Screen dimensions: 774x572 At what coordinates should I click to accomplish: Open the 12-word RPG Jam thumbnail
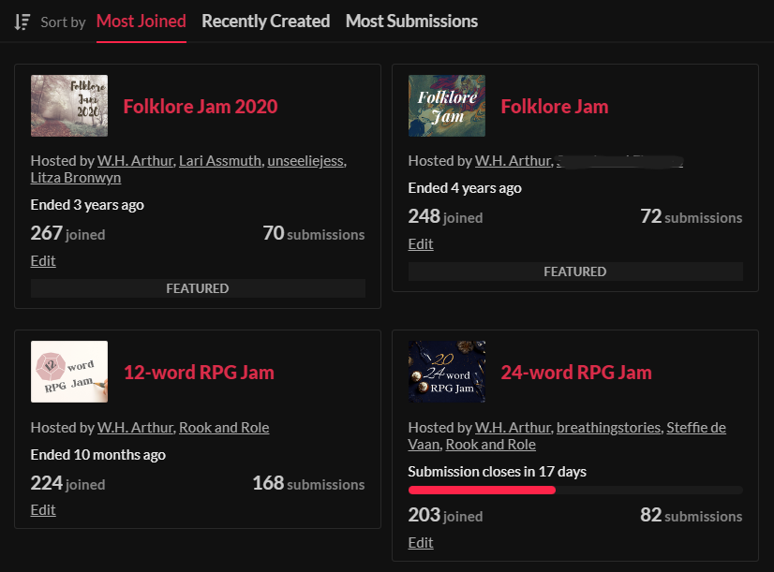pyautogui.click(x=69, y=372)
